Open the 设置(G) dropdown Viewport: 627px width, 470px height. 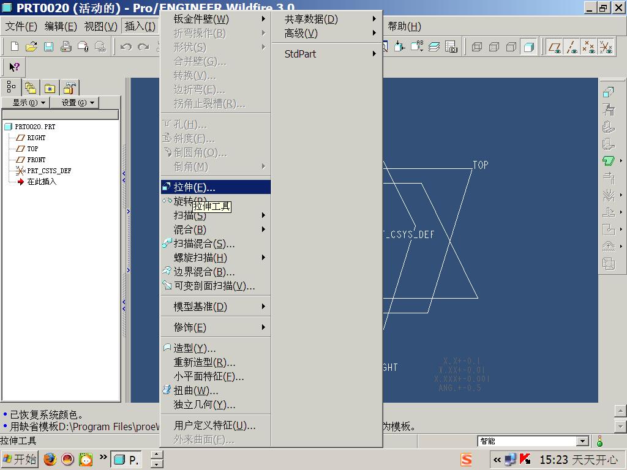click(x=75, y=103)
